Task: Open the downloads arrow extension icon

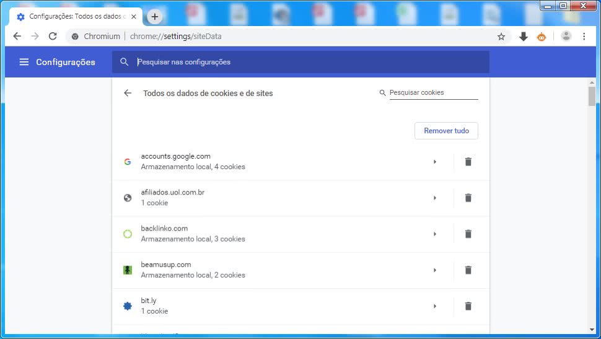Action: click(x=523, y=37)
